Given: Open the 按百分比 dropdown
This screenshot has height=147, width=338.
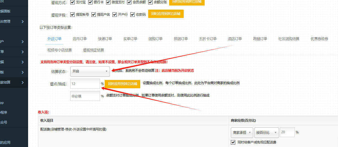Looking at the screenshot, I should coord(266,132).
